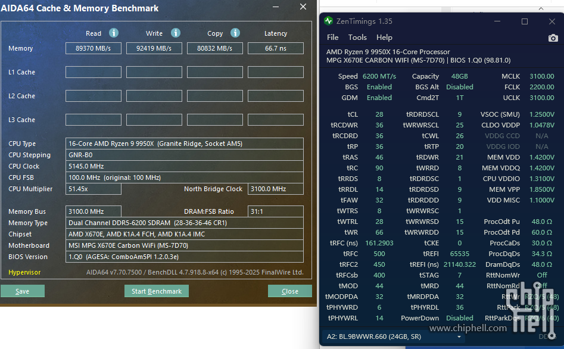Click the Close button in AIDA64 benchmark
The height and width of the screenshot is (349, 564).
290,291
